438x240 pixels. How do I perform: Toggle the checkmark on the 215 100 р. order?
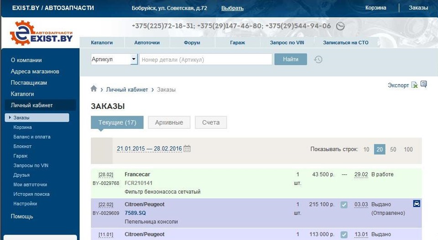click(344, 204)
